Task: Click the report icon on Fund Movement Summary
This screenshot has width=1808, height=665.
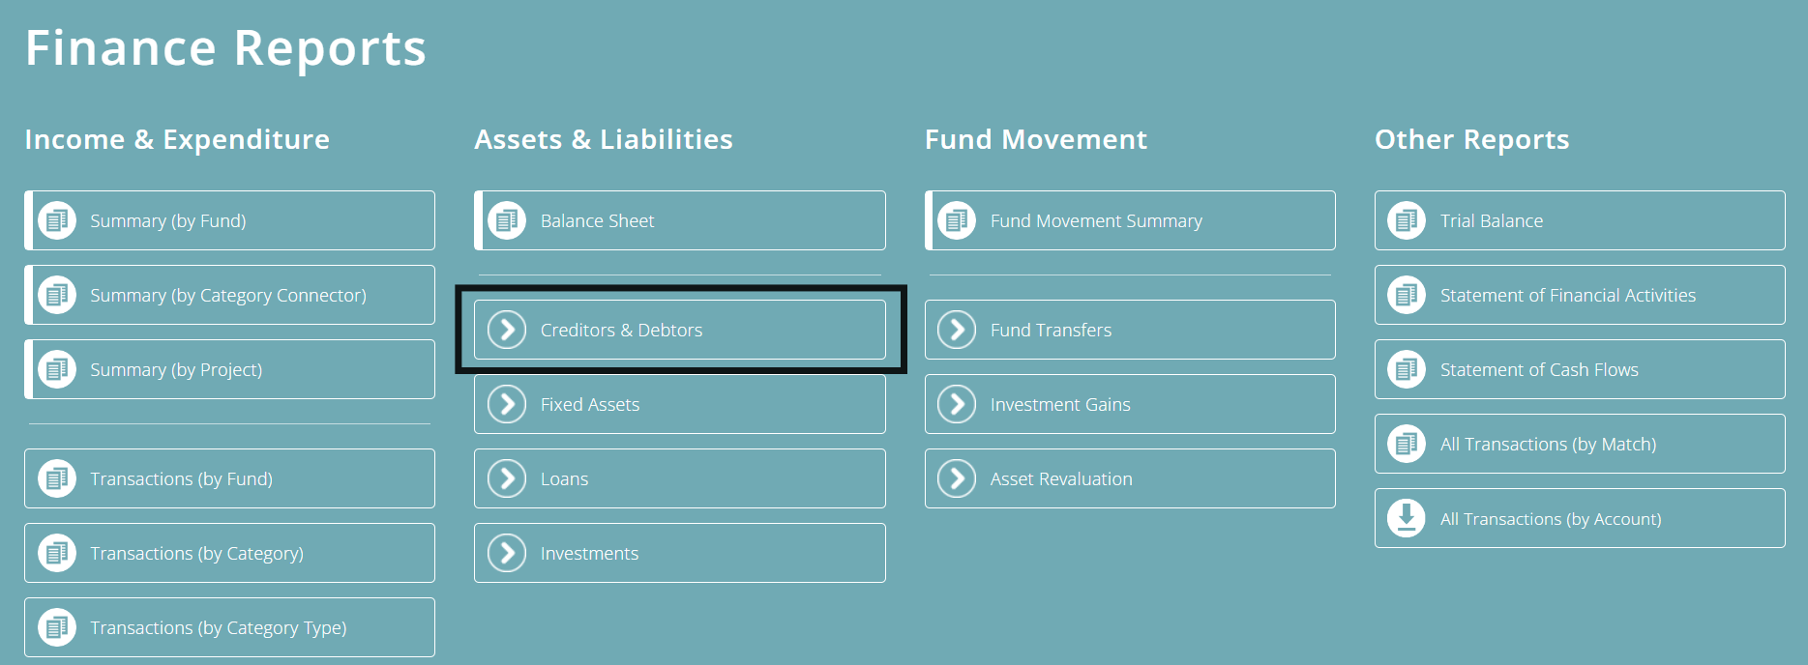Action: coord(956,219)
